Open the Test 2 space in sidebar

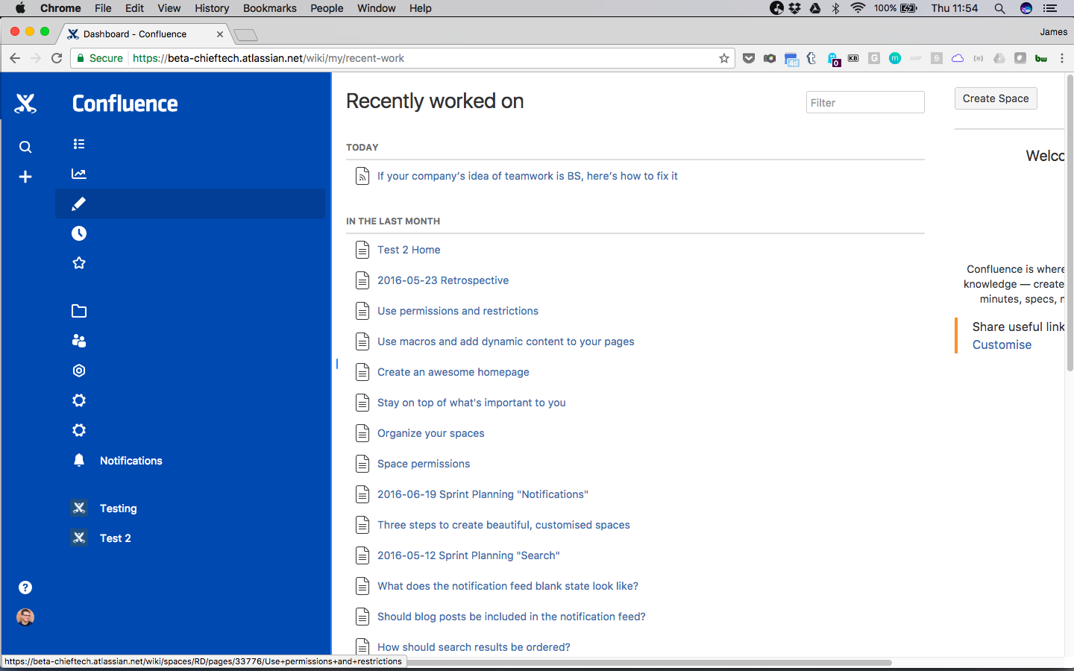[116, 538]
